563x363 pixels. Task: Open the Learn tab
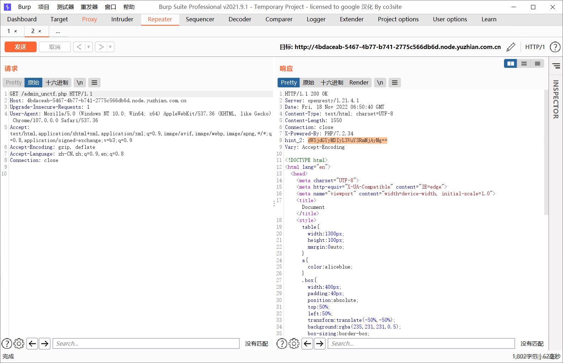[489, 19]
